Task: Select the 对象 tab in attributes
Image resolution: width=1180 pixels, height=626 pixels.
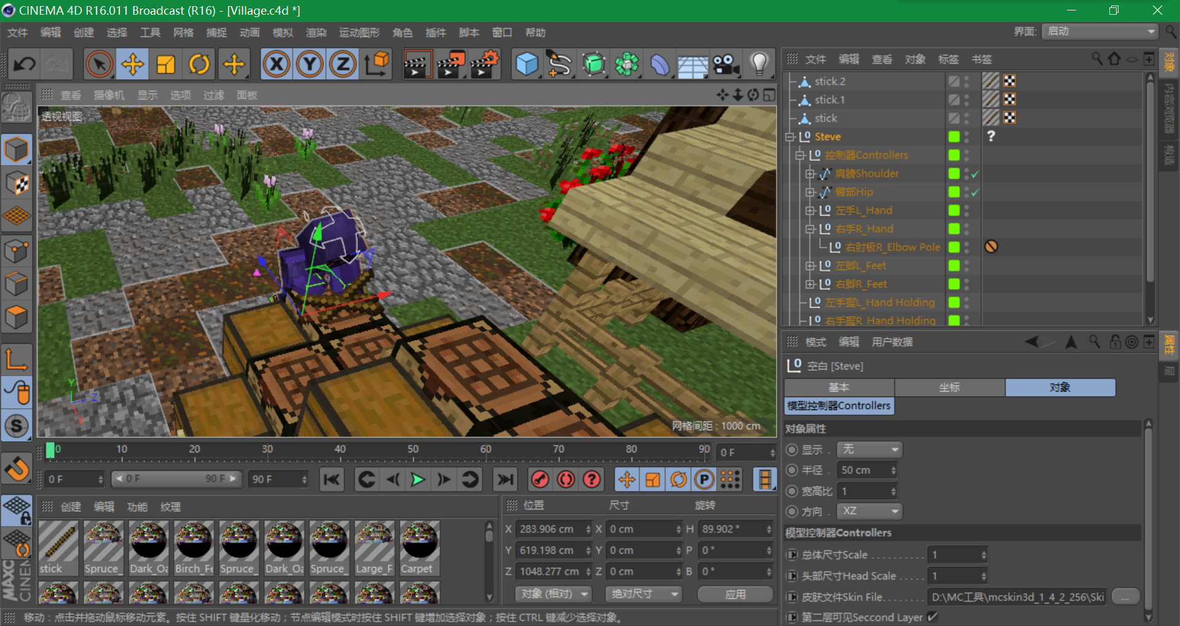Action: (x=1060, y=387)
